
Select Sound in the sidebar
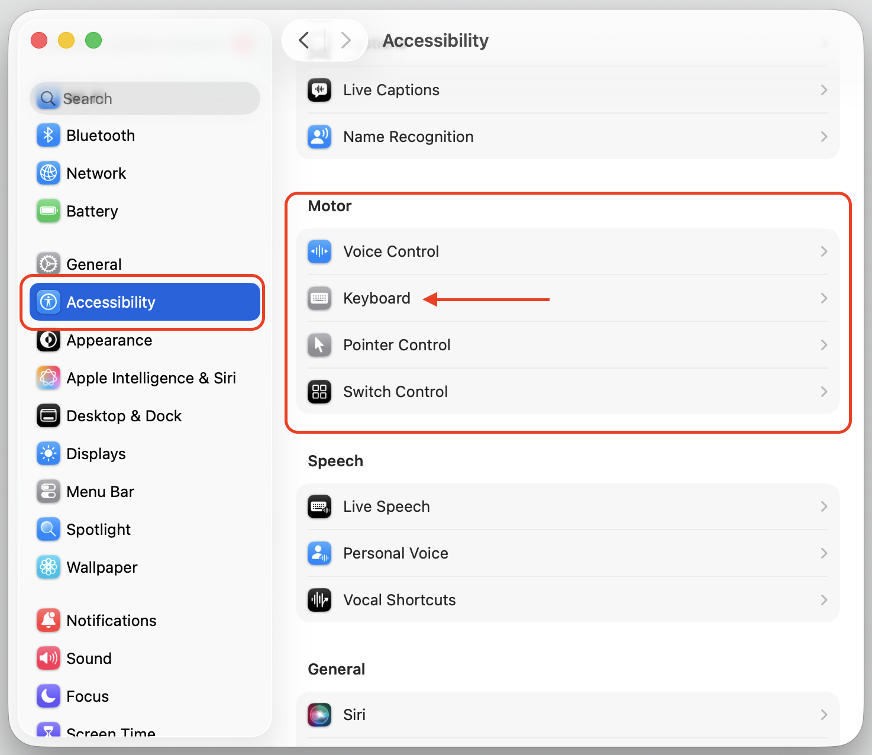tap(145, 658)
